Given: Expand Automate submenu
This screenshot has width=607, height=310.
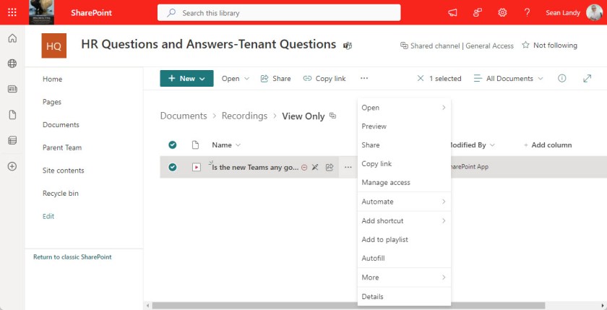Looking at the screenshot, I should (x=404, y=202).
